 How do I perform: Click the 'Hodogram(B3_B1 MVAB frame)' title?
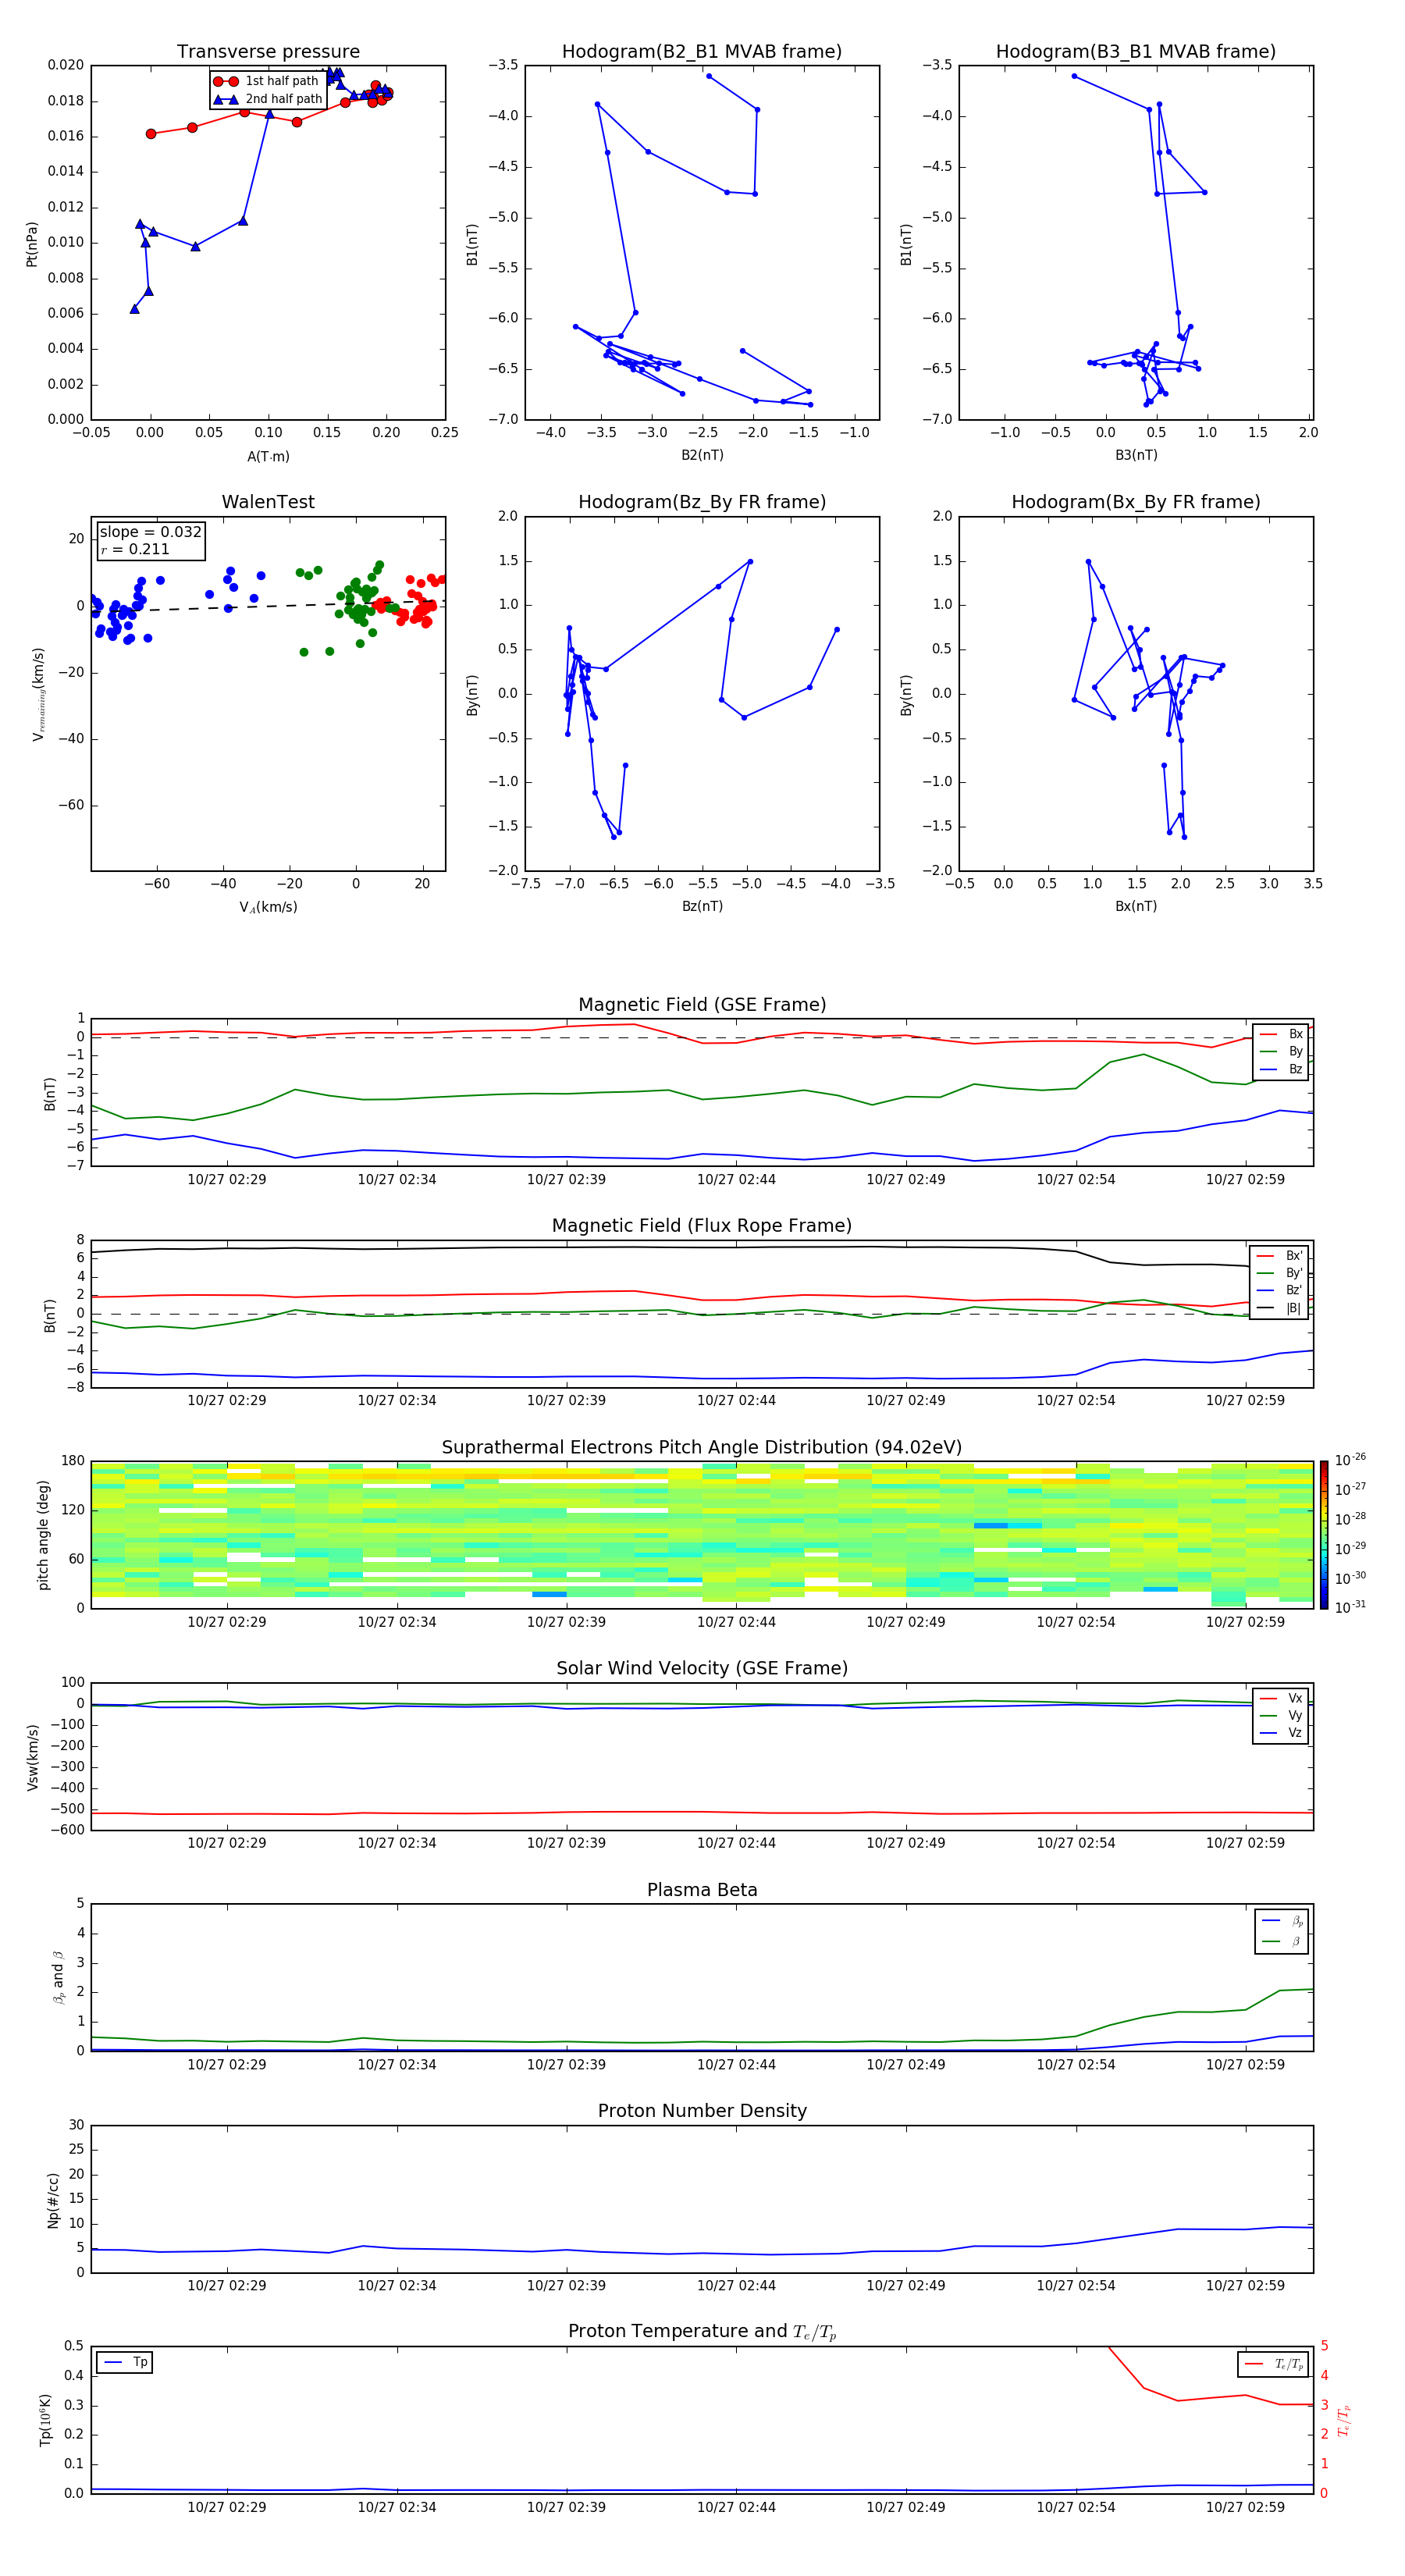point(1136,52)
